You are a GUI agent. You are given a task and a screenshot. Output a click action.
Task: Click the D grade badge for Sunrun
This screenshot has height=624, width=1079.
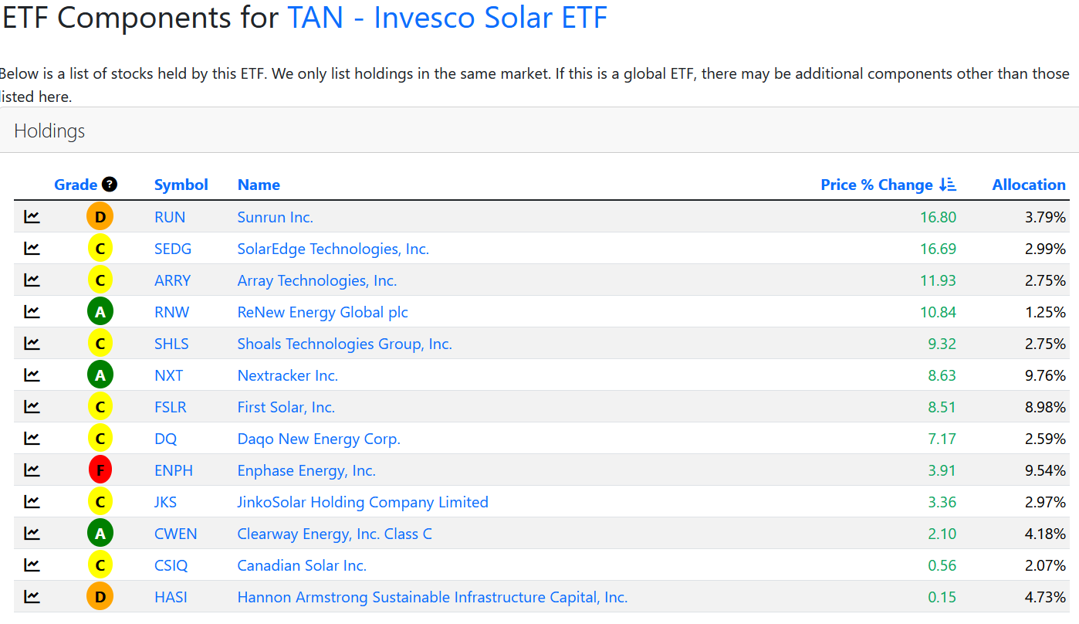click(x=100, y=217)
